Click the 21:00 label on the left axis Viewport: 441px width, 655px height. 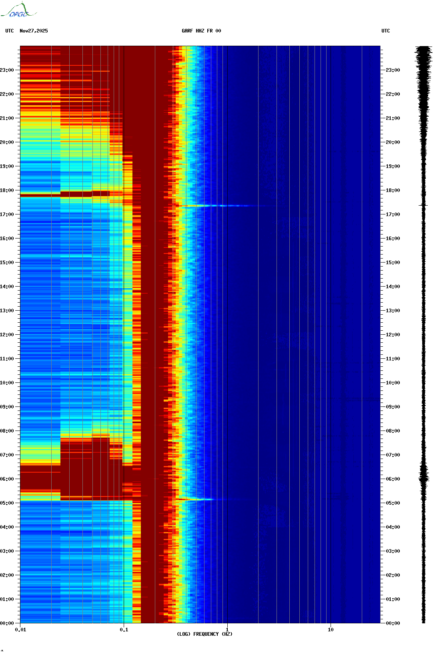tap(7, 118)
